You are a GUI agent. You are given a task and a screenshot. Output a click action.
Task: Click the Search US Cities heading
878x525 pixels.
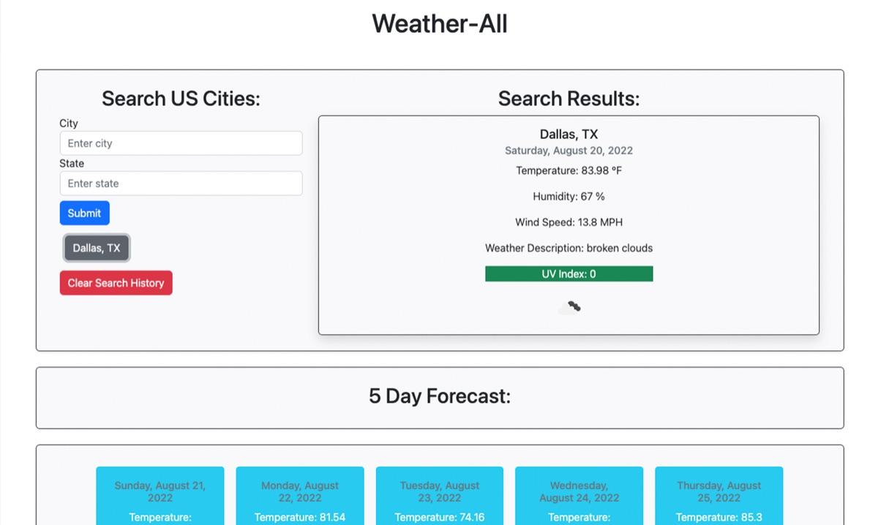(181, 98)
